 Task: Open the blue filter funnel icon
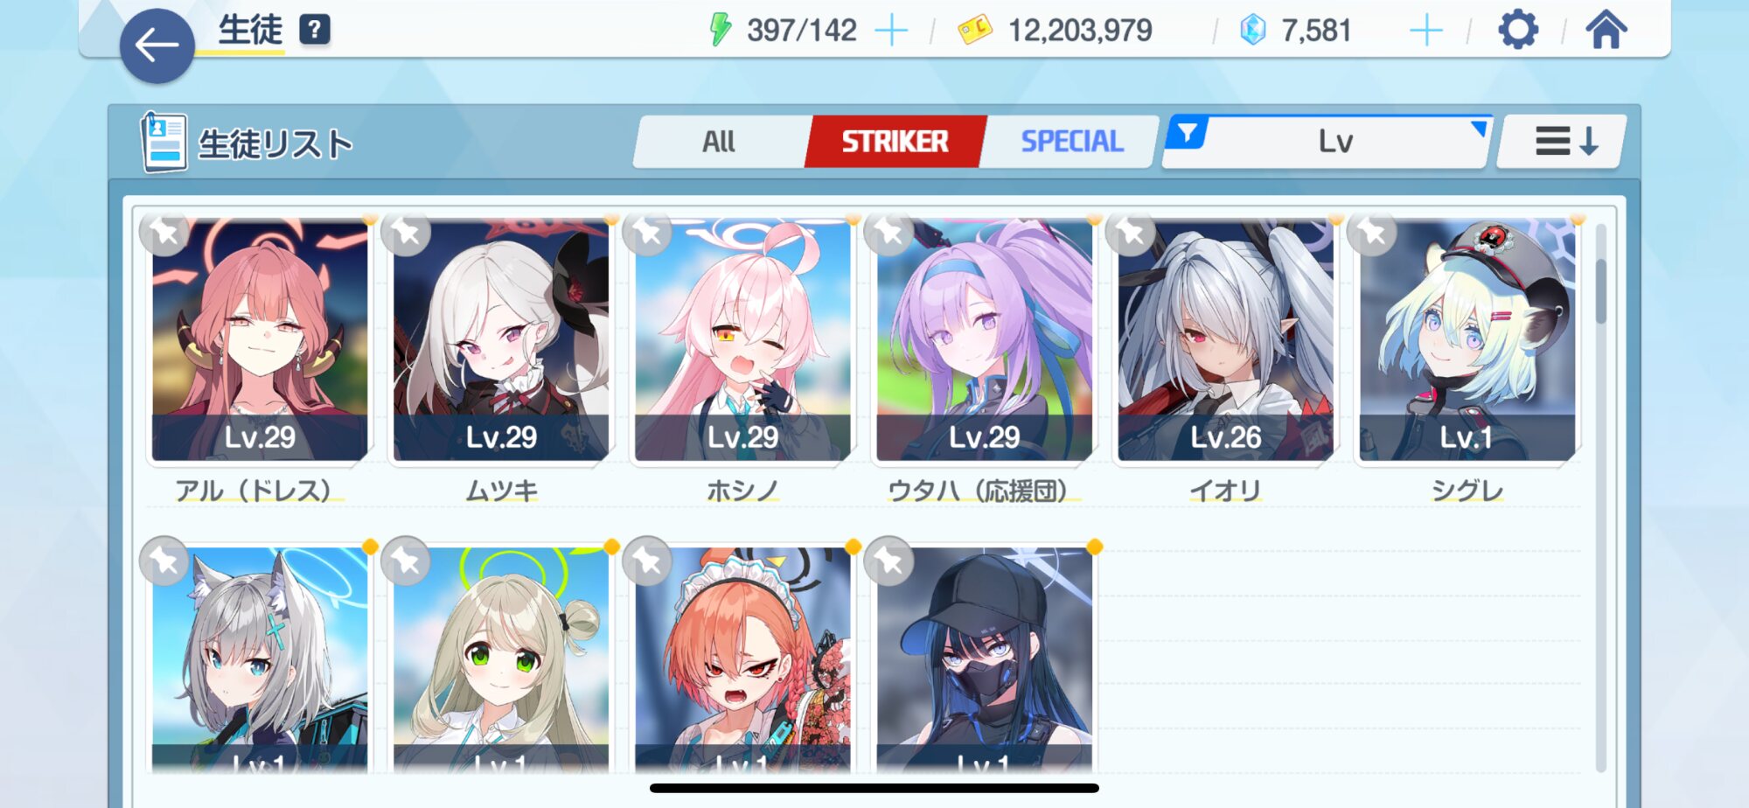click(x=1188, y=133)
